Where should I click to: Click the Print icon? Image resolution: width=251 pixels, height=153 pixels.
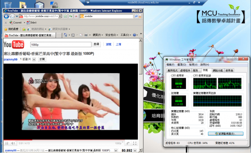pos(86,35)
